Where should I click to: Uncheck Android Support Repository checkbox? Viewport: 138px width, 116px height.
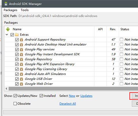[17, 40]
